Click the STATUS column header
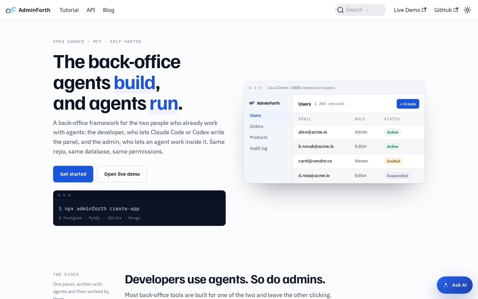This screenshot has width=478, height=299. 392,119
